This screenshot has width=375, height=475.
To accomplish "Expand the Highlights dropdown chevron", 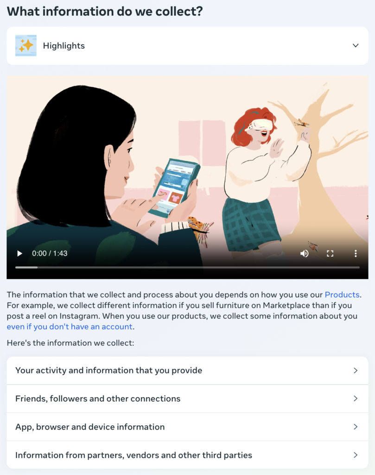I will tap(356, 45).
